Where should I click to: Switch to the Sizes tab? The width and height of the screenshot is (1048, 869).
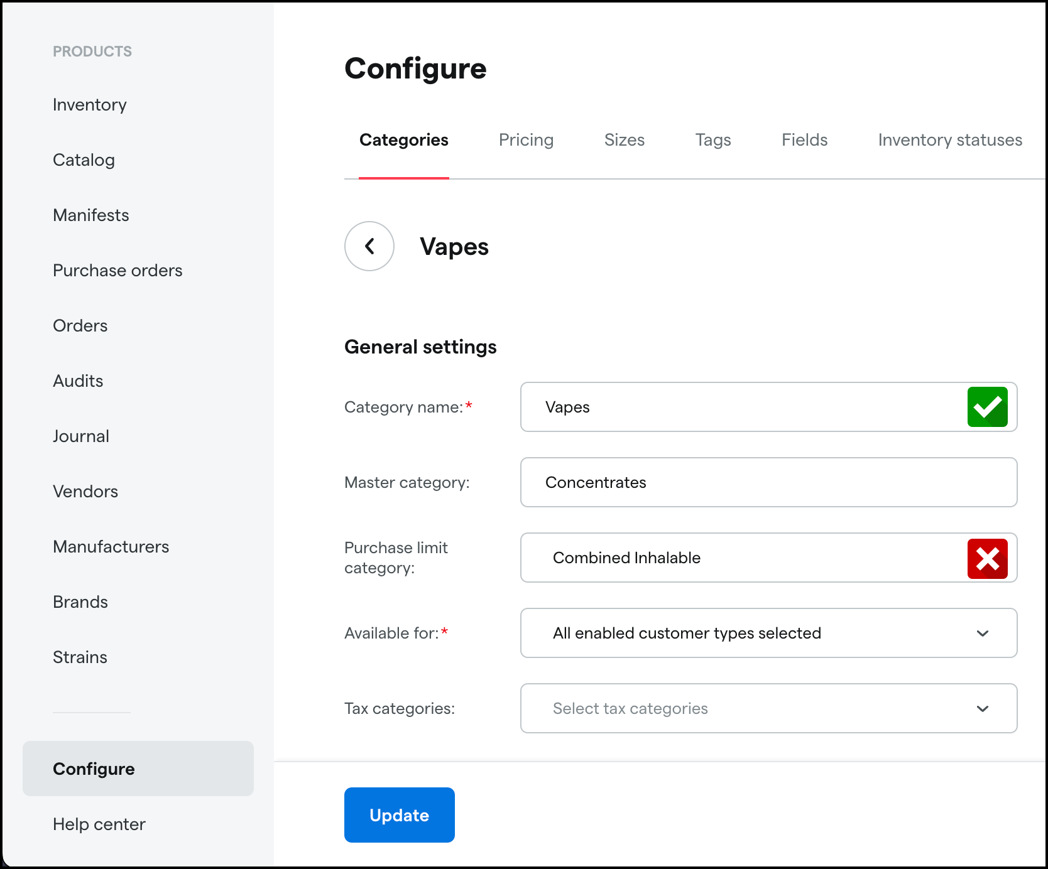625,140
